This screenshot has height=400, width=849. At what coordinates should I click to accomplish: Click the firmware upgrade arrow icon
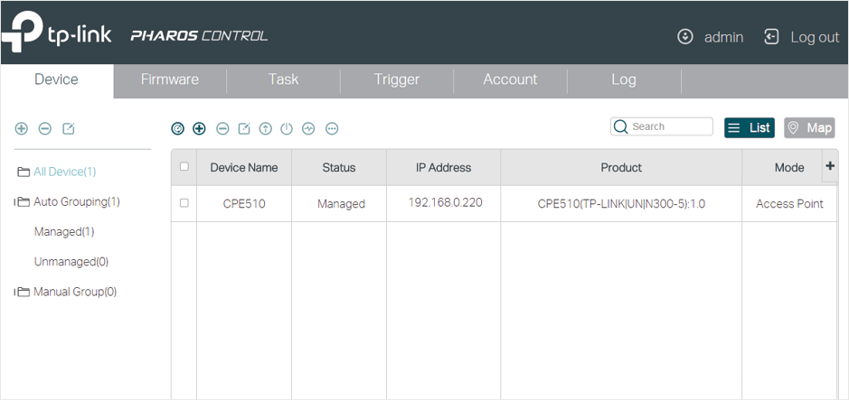click(x=265, y=128)
